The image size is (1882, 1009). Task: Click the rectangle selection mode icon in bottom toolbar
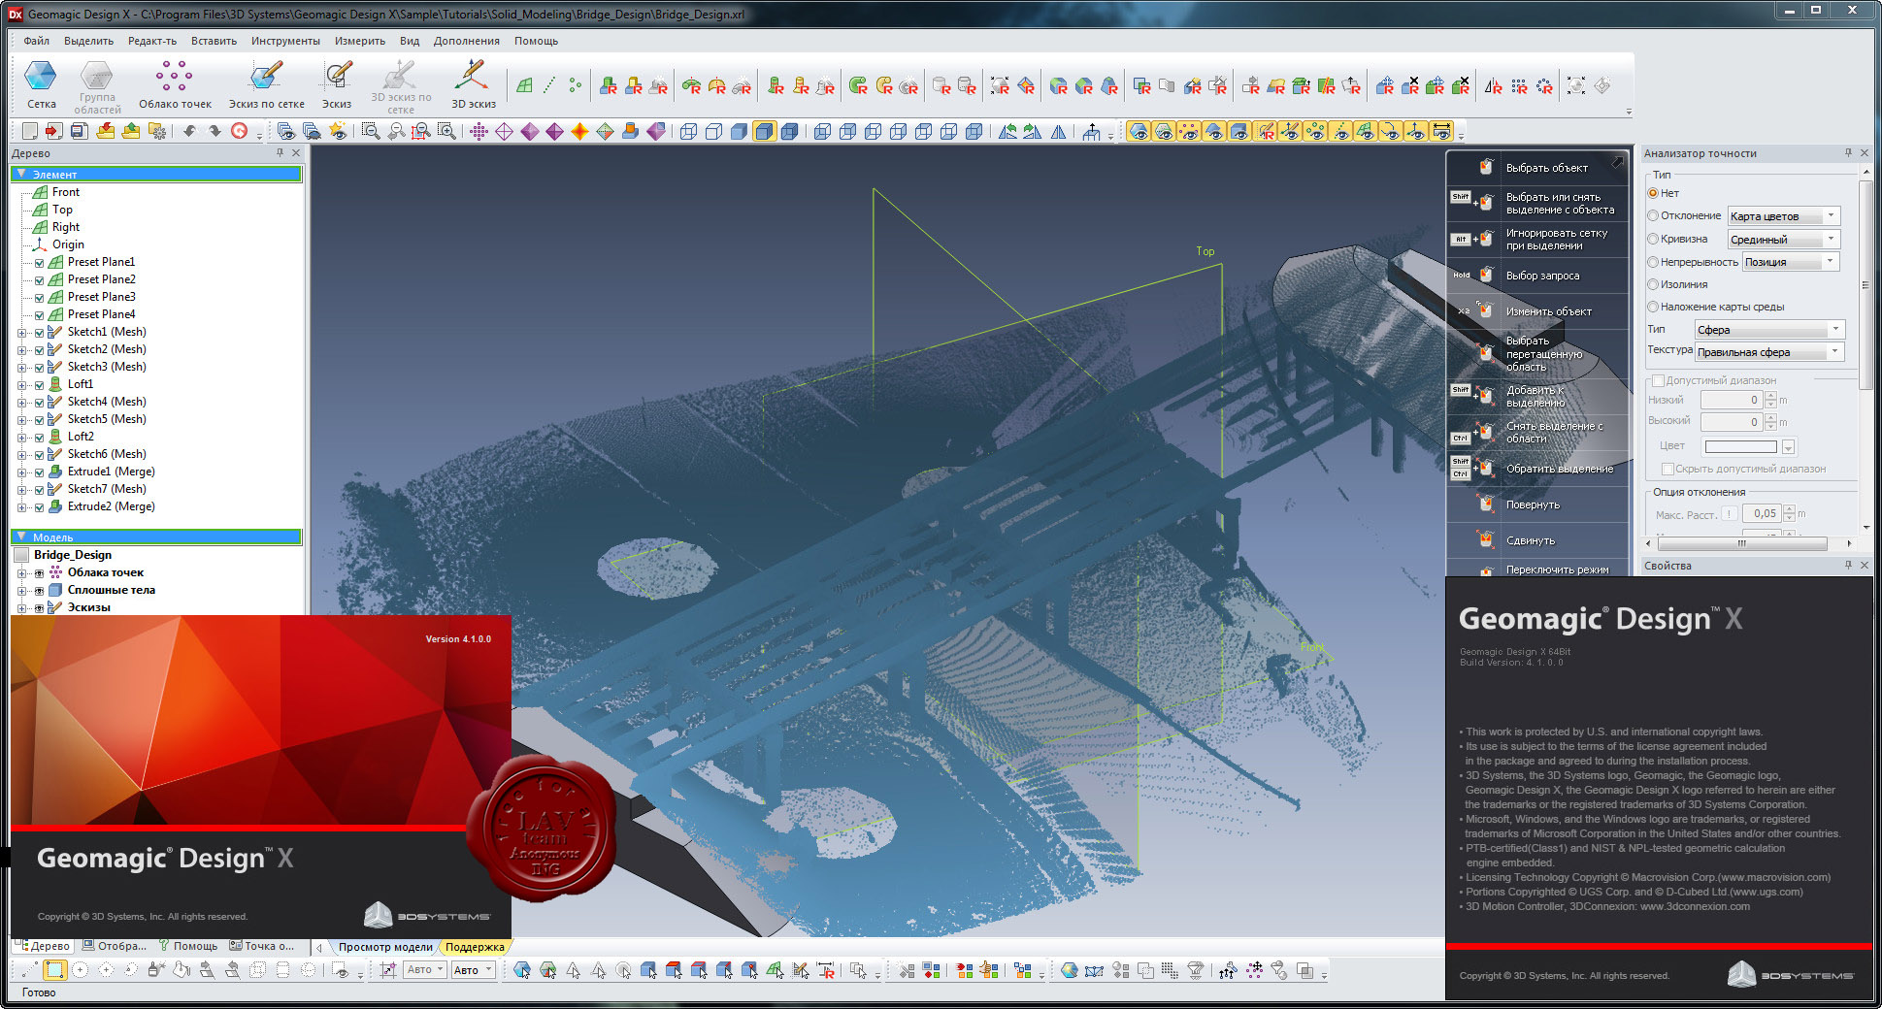click(x=55, y=969)
